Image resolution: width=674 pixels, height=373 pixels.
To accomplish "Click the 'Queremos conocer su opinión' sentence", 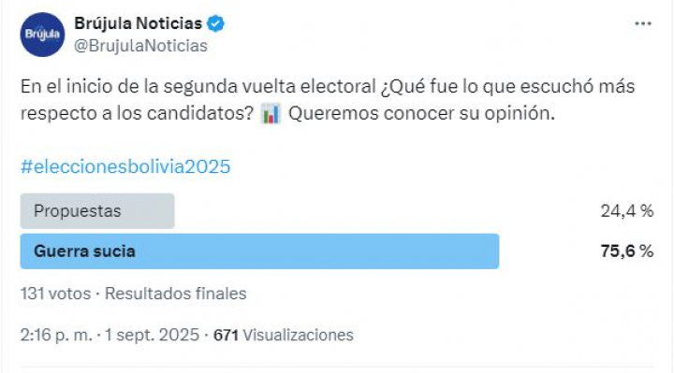I will (421, 114).
